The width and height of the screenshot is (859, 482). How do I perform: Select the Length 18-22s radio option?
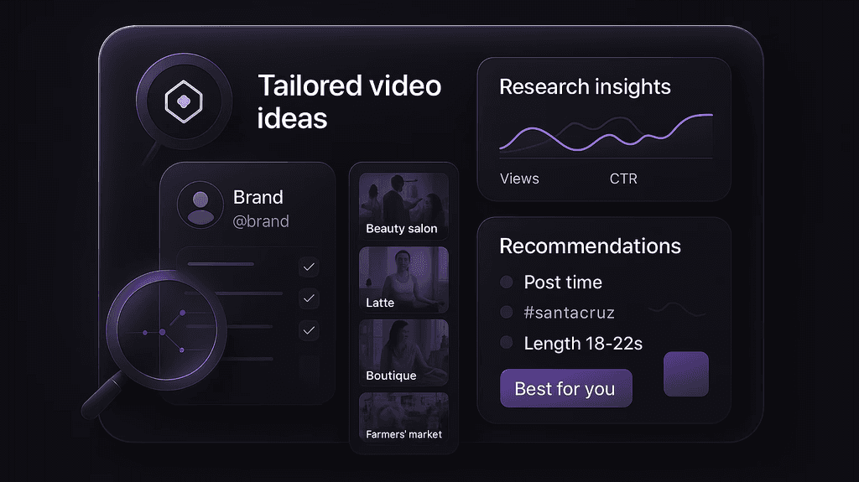tap(506, 343)
